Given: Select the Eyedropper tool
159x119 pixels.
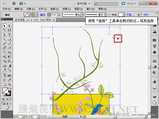Looking at the screenshot, I should [4, 70].
